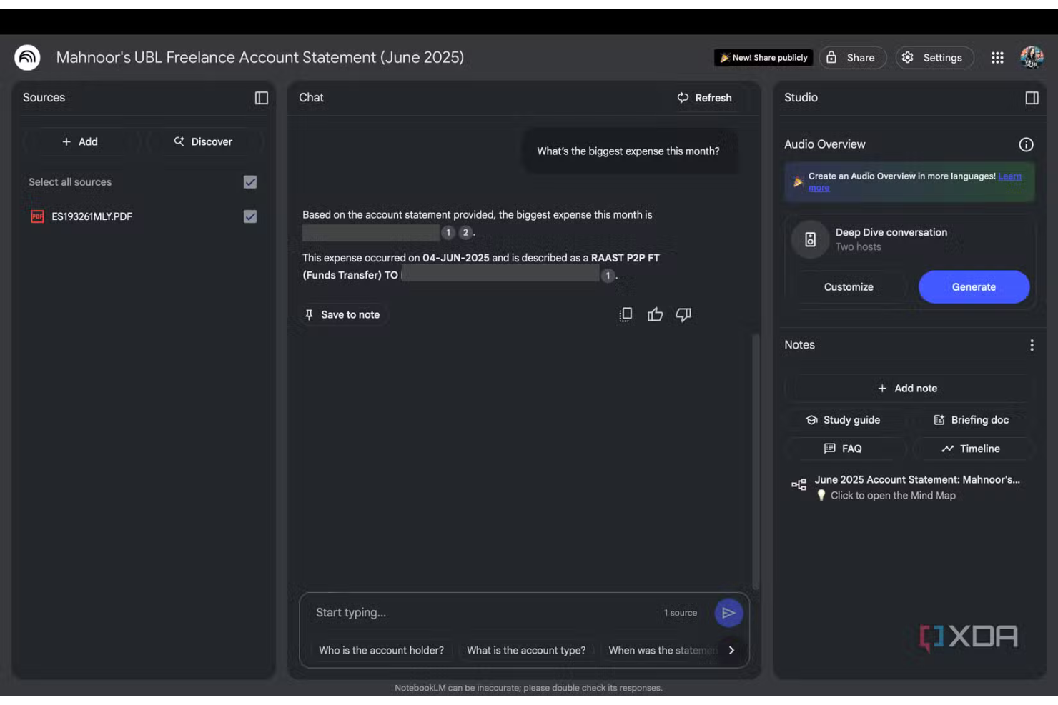Click the NotebookLM home logo
The height and width of the screenshot is (705, 1058).
click(x=26, y=57)
